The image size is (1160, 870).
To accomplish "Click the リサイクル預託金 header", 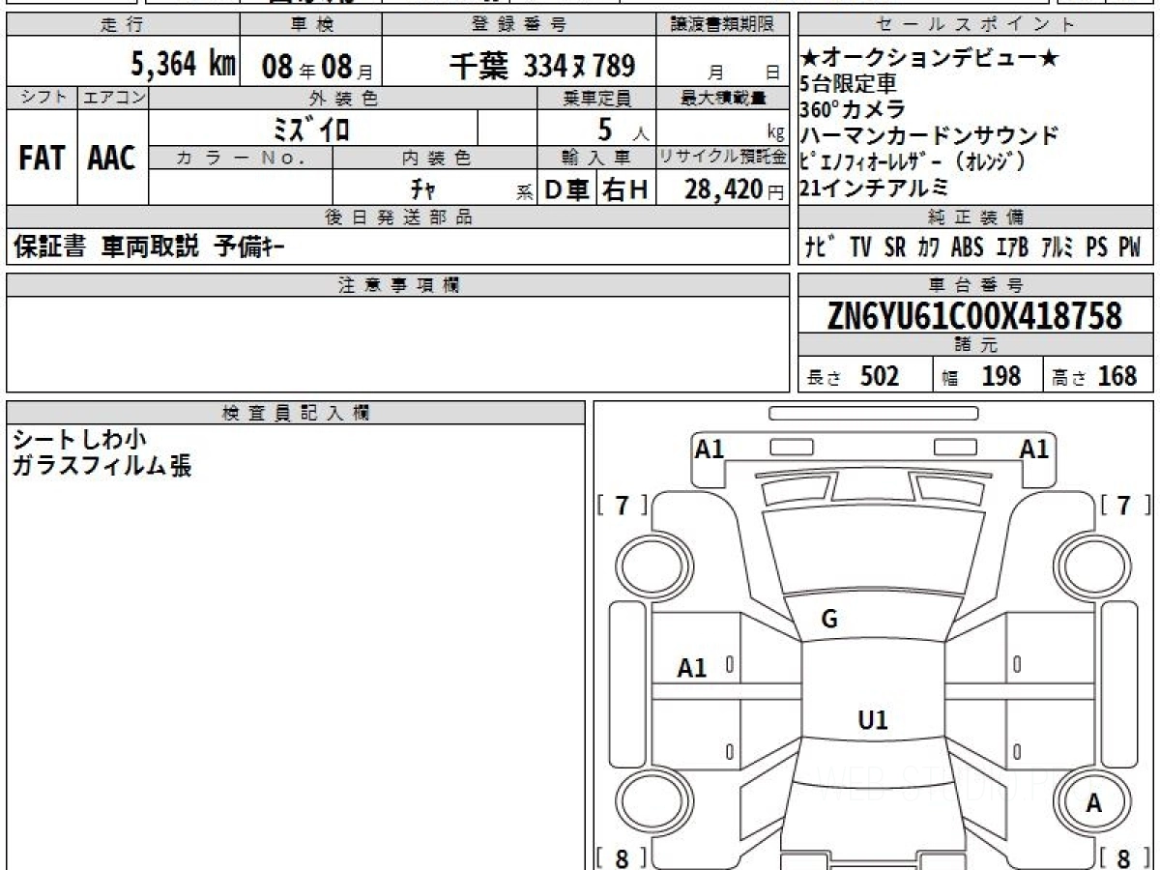I will [x=724, y=158].
